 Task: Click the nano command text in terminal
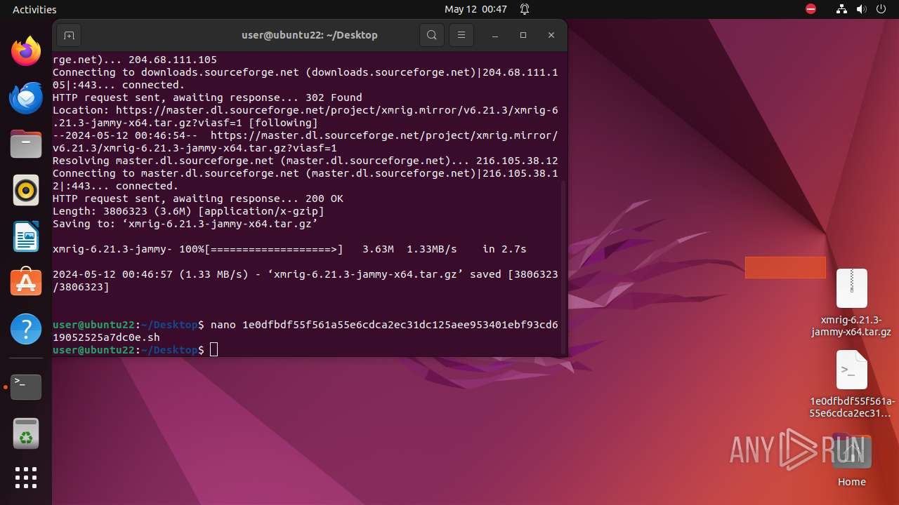306,331
